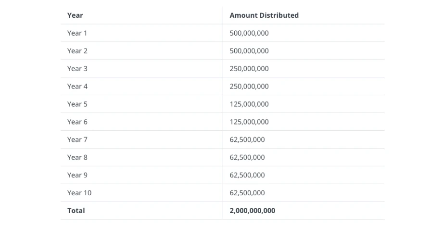Viewport: 443px width, 226px height.
Task: Click the 2,000,000,000 total amount
Action: click(x=253, y=211)
